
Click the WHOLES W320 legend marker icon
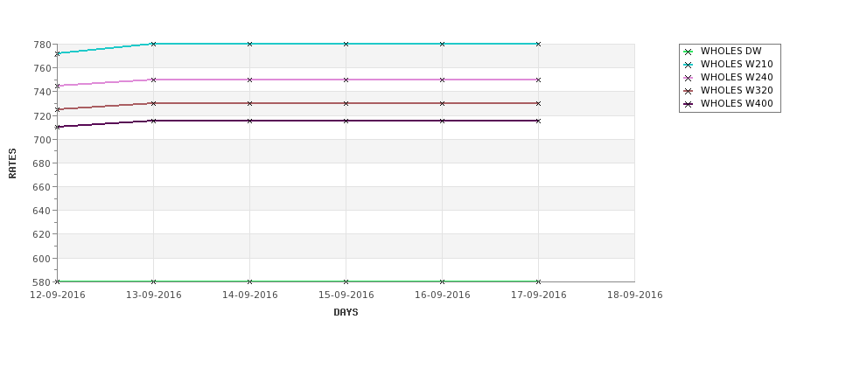(688, 91)
